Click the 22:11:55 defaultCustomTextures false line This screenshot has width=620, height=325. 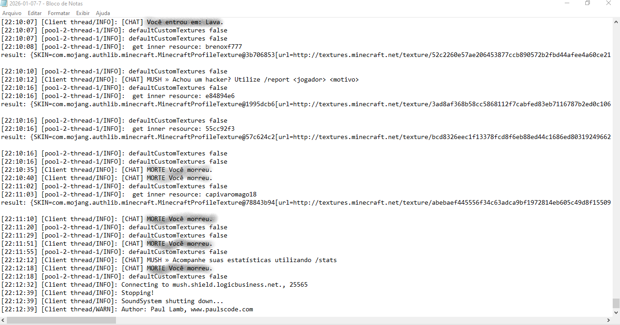click(x=114, y=252)
